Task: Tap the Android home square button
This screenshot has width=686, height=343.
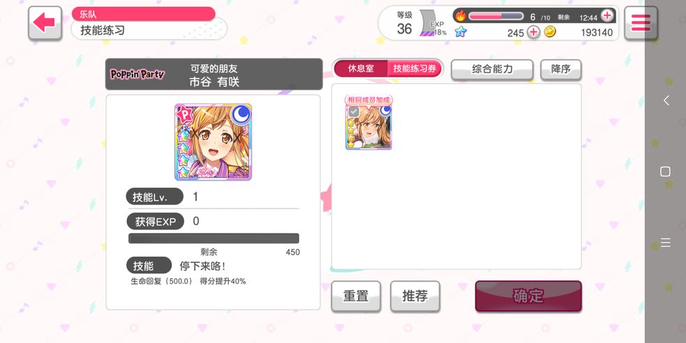Action: (666, 171)
